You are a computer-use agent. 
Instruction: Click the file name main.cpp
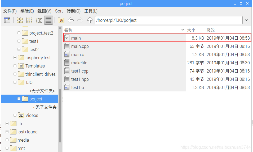(x=80, y=46)
